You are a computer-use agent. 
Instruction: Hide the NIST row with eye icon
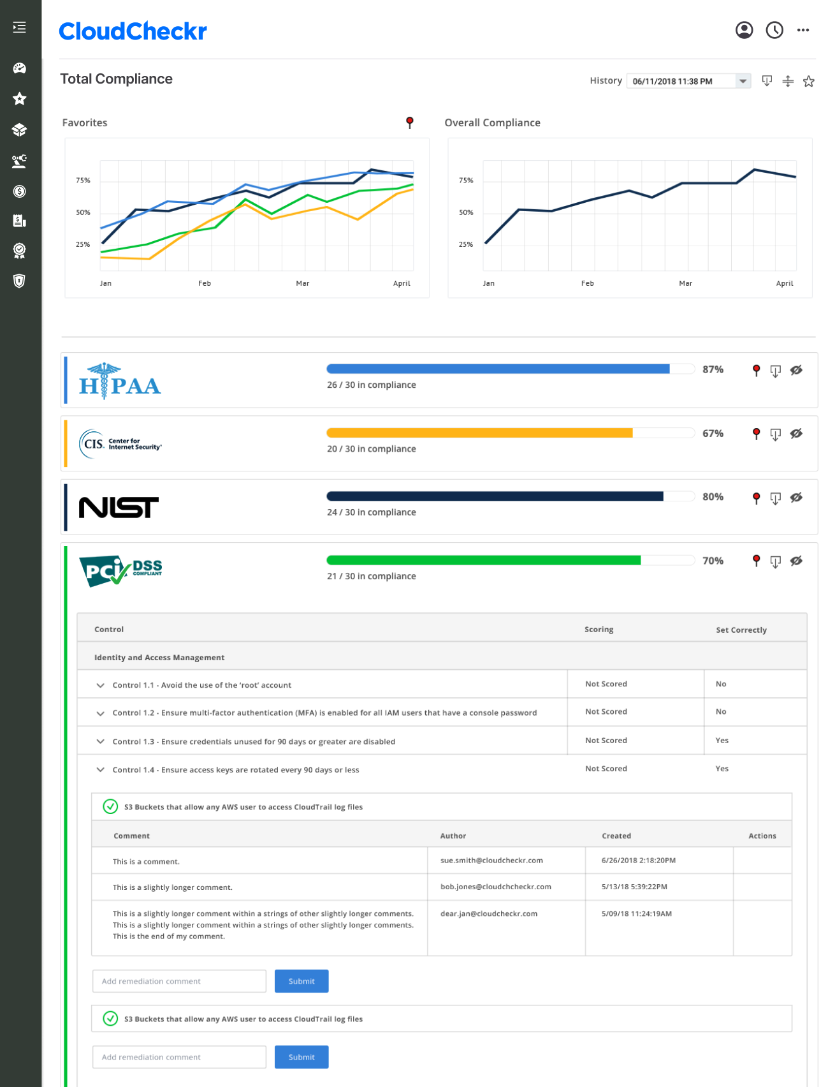(796, 498)
